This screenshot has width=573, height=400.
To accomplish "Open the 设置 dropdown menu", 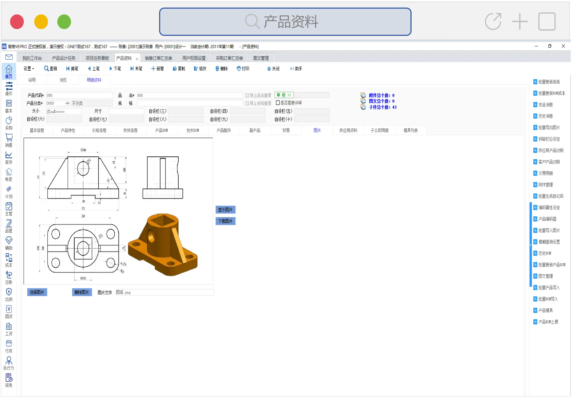I will click(28, 69).
